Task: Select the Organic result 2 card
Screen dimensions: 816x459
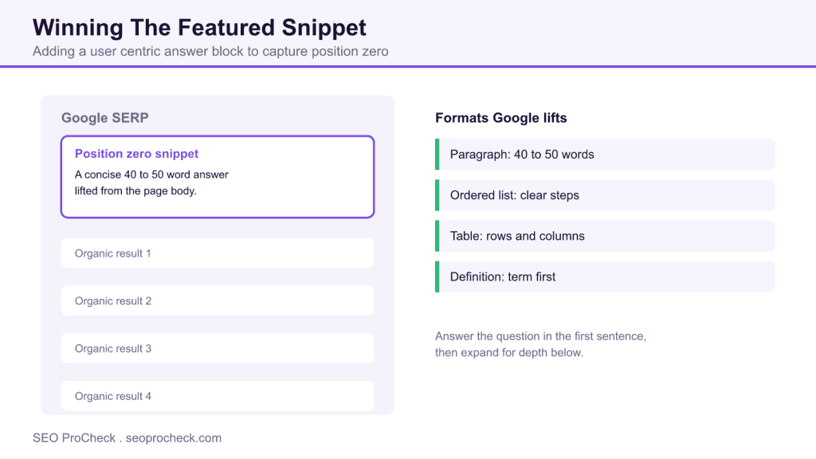Action: (218, 300)
